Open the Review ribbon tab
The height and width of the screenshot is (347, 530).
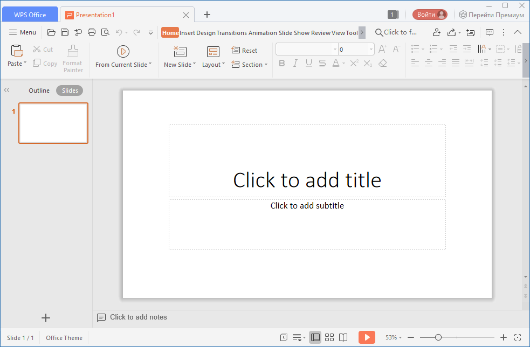pos(321,33)
